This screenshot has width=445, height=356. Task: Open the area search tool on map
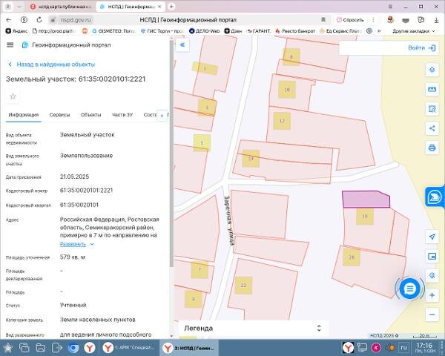(432, 109)
